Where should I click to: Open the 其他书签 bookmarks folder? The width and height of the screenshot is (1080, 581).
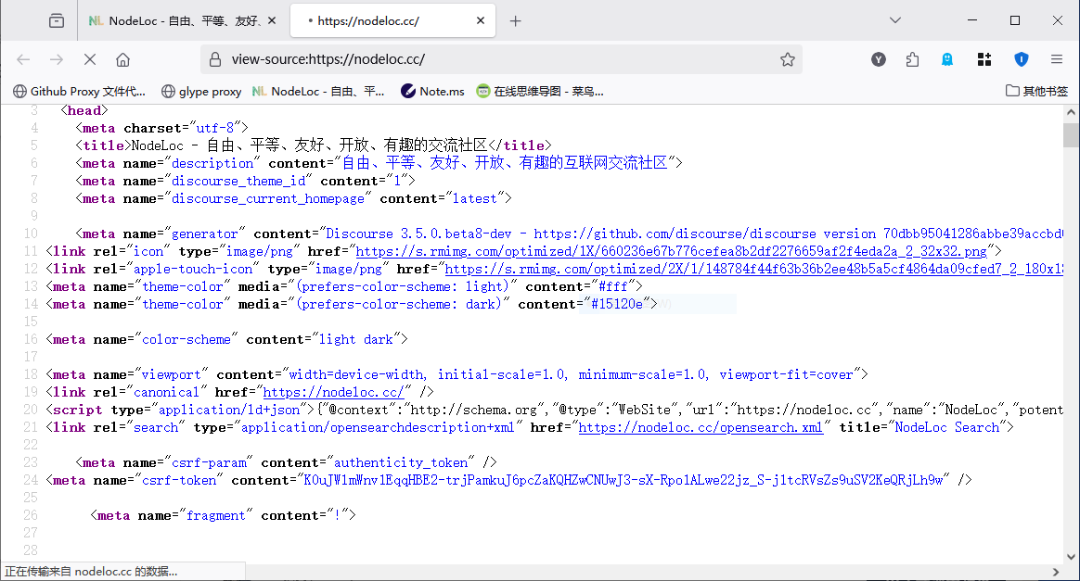(x=1036, y=92)
